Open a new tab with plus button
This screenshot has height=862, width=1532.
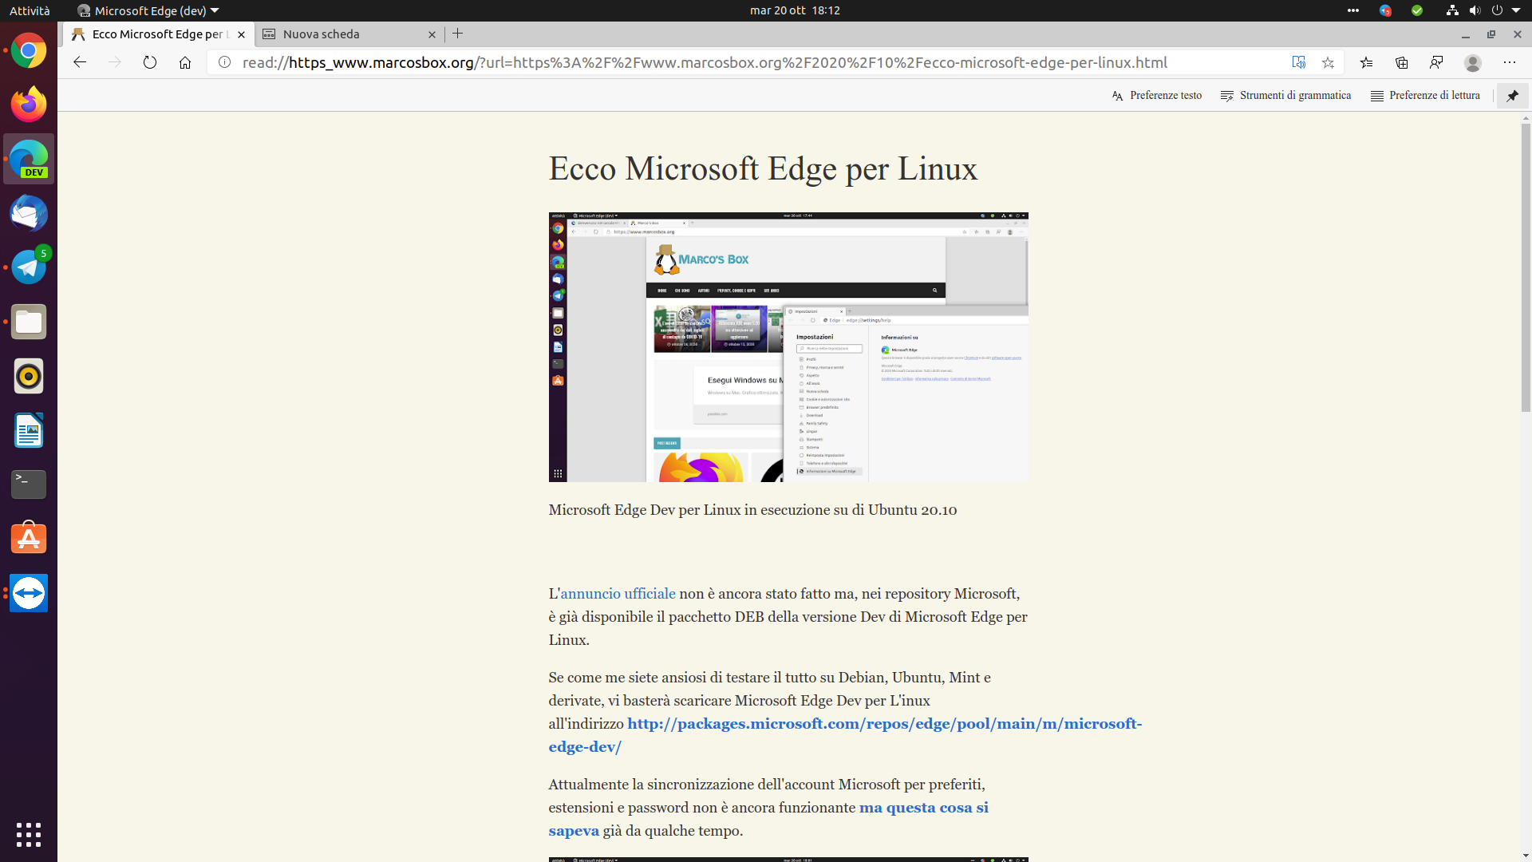point(457,34)
